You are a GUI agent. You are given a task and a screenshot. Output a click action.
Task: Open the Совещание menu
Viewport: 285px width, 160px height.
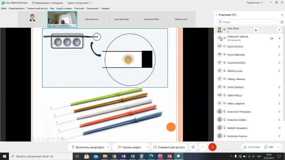92,8
